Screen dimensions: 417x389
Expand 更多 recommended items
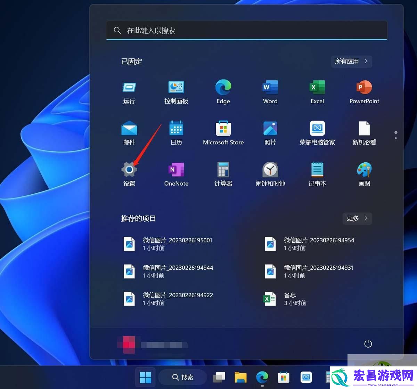pyautogui.click(x=357, y=218)
